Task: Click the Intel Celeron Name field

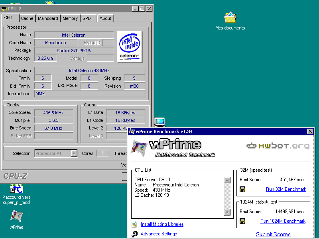Action: click(x=74, y=35)
